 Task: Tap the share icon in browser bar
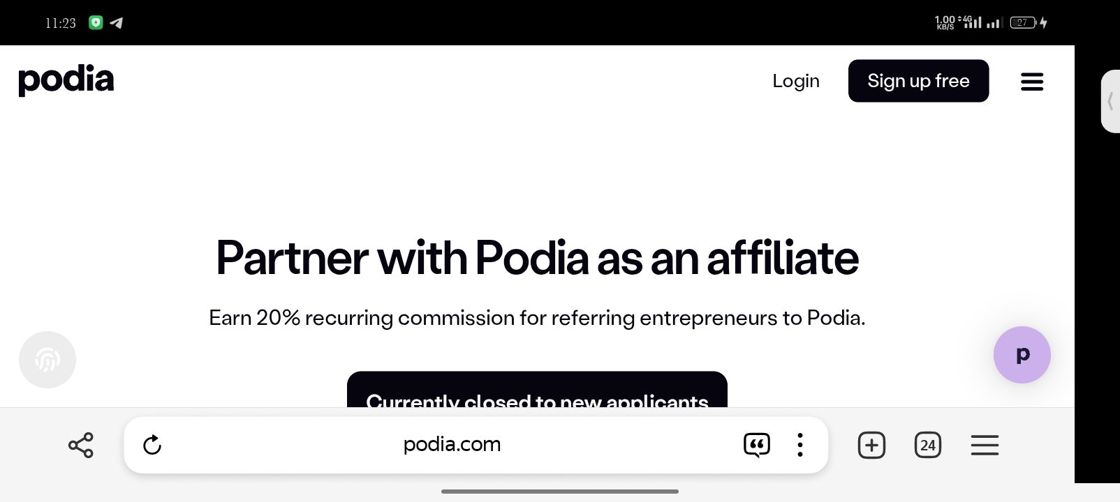coord(81,445)
